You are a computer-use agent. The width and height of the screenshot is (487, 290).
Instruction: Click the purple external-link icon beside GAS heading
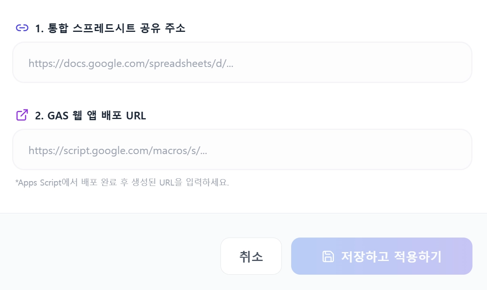(x=22, y=115)
